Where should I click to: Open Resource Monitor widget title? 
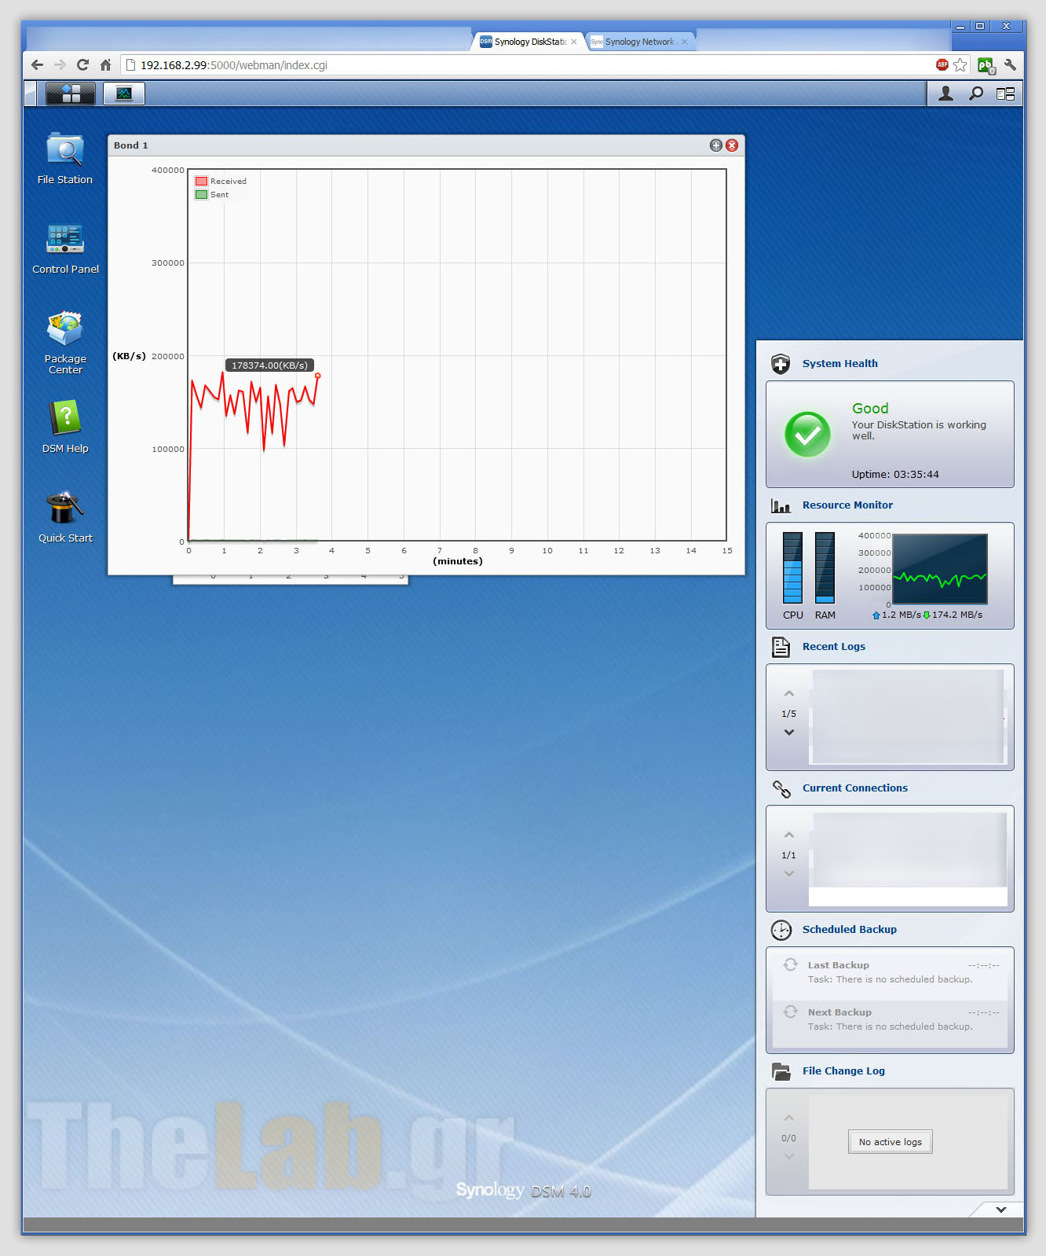847,505
